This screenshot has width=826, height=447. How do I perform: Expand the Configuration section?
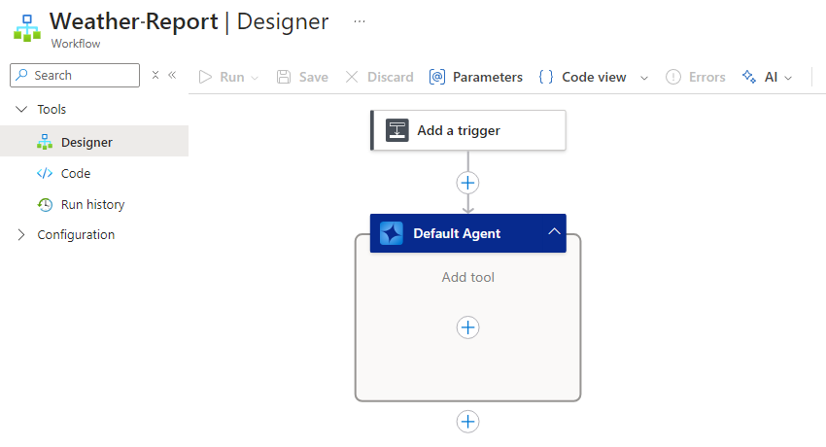[21, 235]
